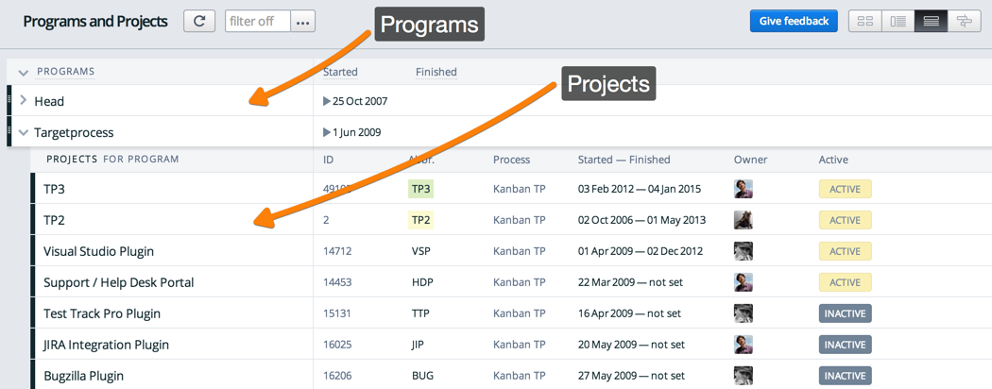
Task: Toggle INACTIVE state for Bugzilla Plugin
Action: point(846,376)
